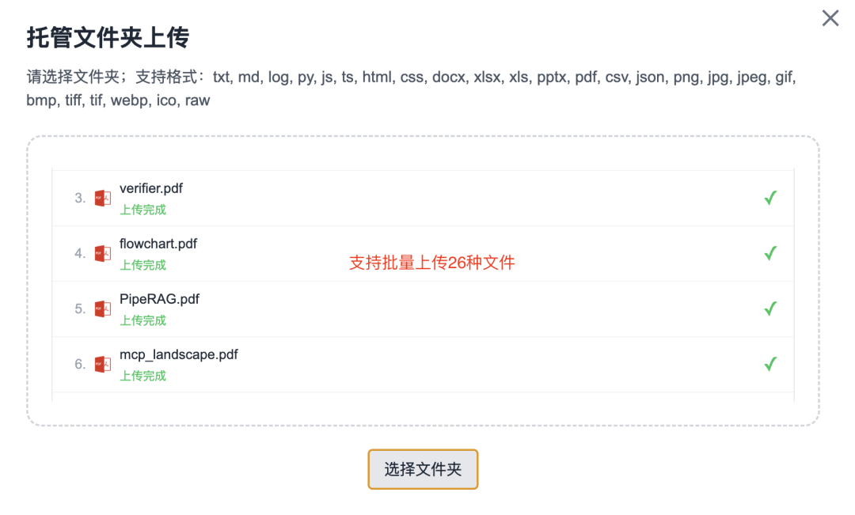
Task: Close the folder upload dialog
Action: [830, 18]
